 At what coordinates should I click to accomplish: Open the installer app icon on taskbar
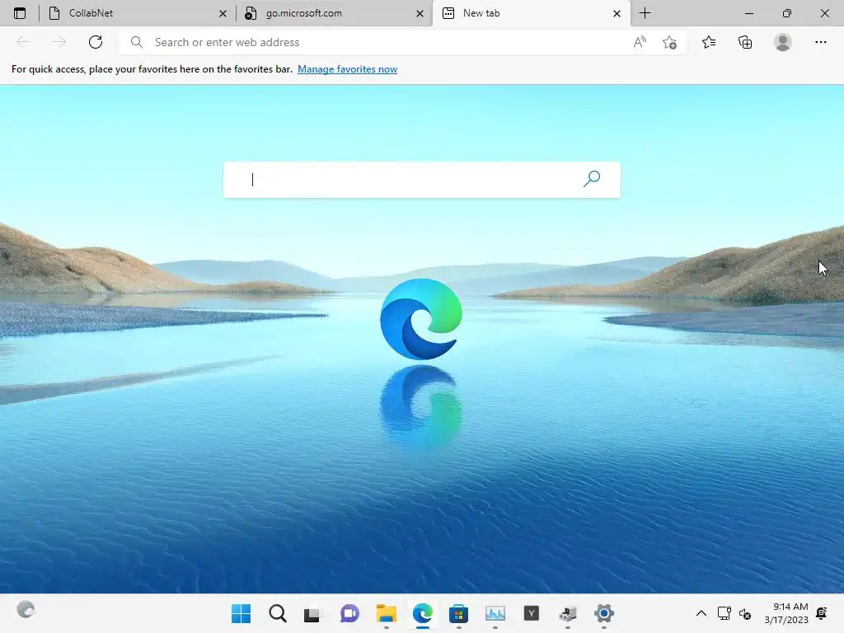(568, 613)
